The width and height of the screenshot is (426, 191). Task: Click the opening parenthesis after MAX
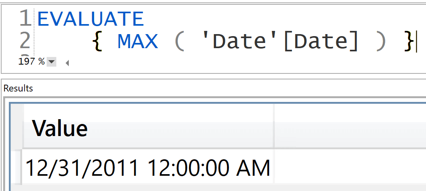pyautogui.click(x=179, y=42)
